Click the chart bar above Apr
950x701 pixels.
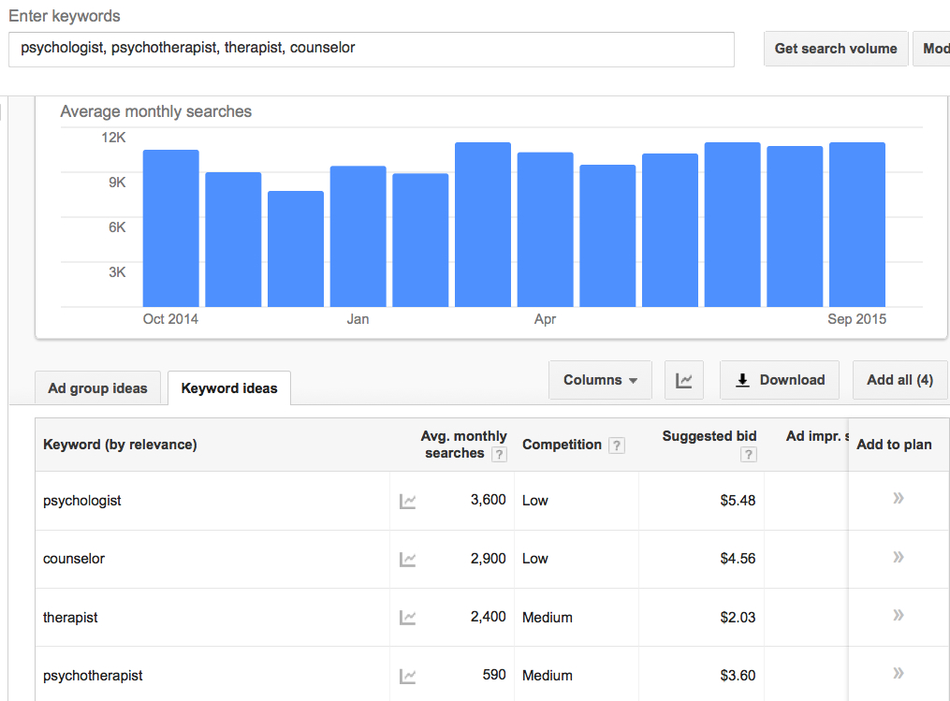pyautogui.click(x=546, y=229)
